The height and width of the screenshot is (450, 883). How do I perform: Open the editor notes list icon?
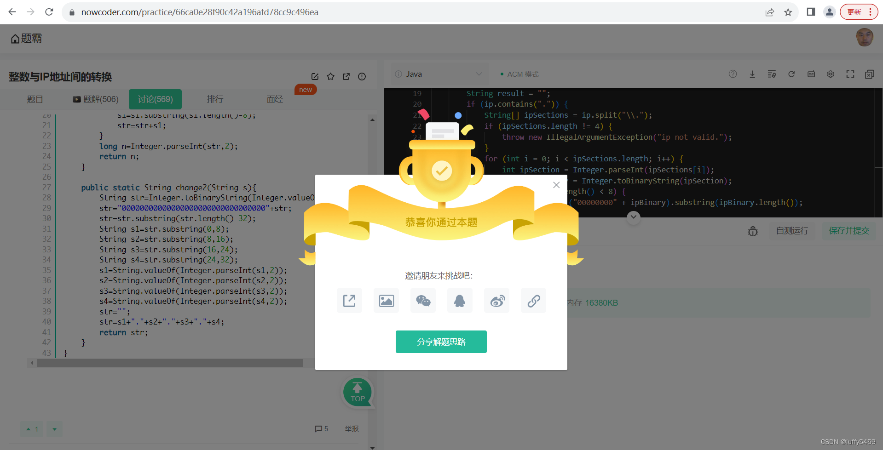[811, 74]
